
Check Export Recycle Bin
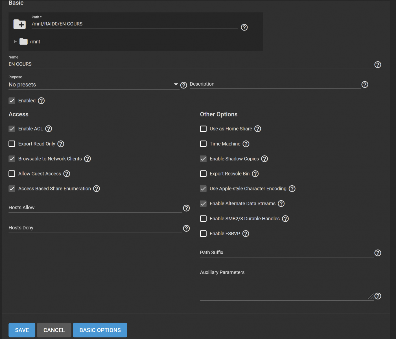tap(203, 174)
